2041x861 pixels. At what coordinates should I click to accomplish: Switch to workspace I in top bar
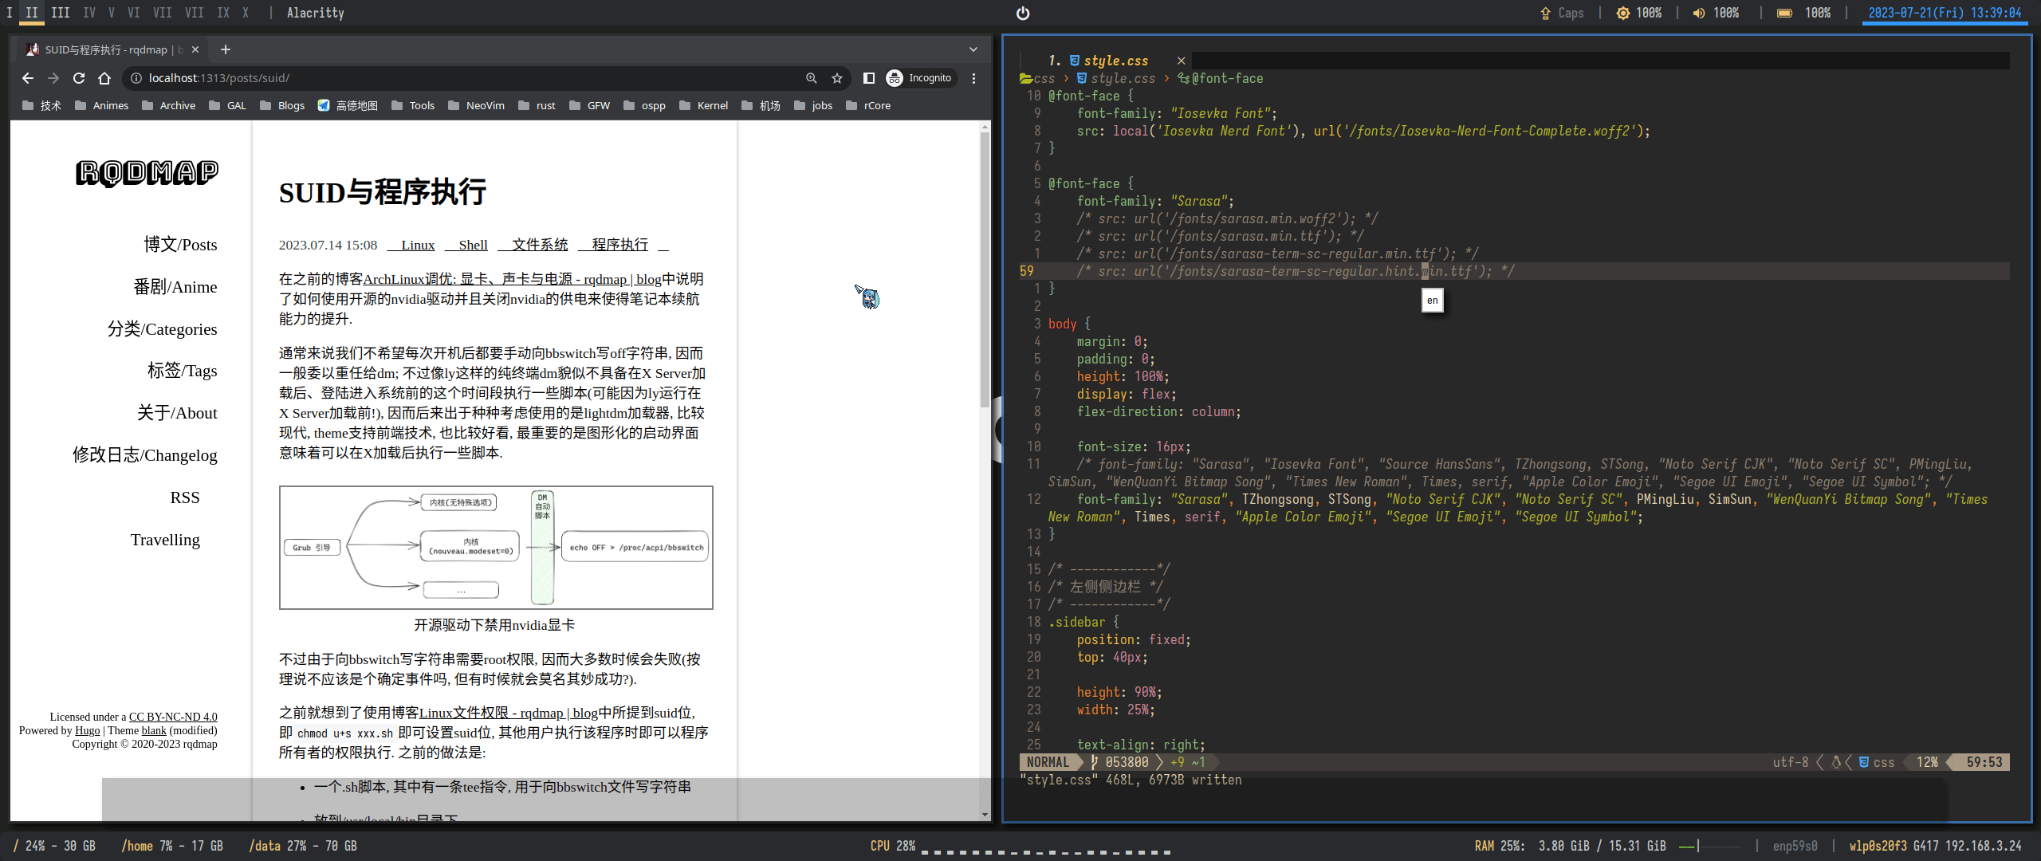pos(10,13)
